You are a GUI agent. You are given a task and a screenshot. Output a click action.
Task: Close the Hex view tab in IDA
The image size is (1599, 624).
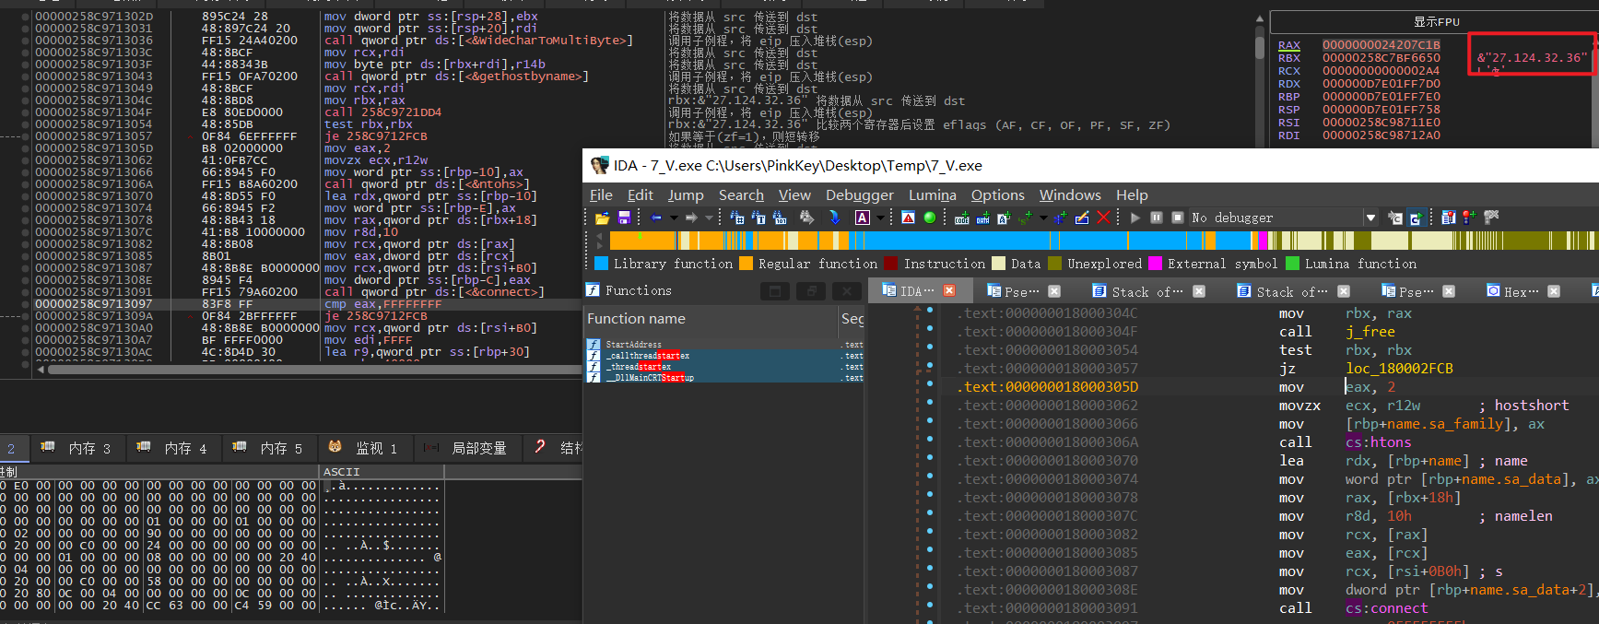click(x=1553, y=291)
